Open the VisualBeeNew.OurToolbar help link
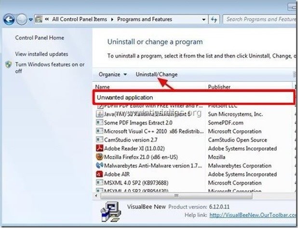 click(253, 215)
